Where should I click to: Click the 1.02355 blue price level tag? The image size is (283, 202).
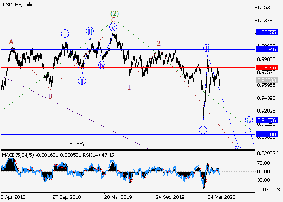point(267,32)
